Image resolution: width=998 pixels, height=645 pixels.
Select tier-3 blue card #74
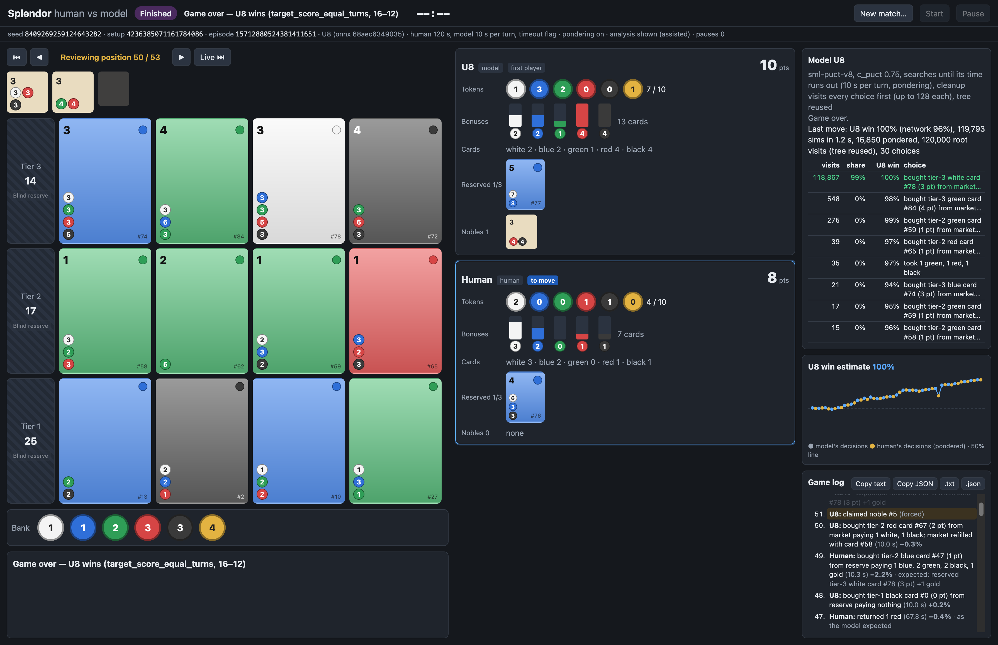[105, 181]
